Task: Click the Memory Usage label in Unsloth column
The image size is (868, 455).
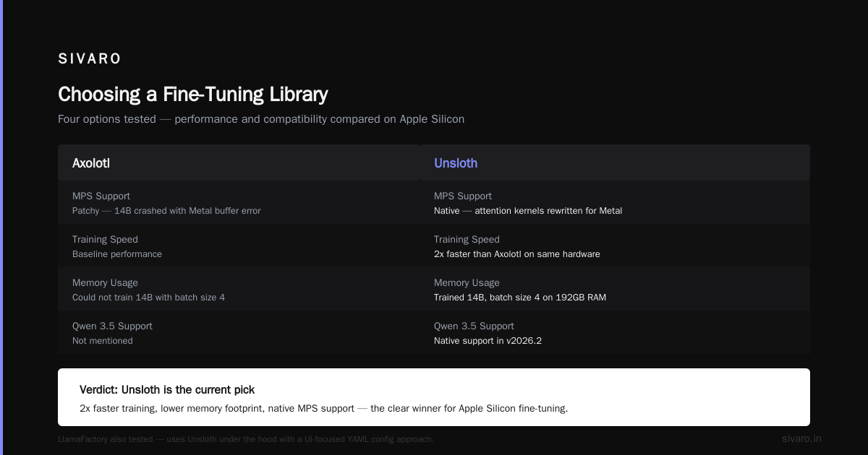Action: (x=467, y=282)
